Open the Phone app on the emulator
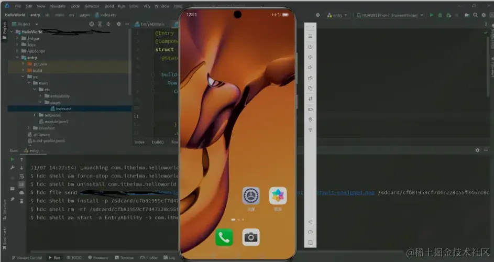Viewport: 494px width, 262px height. pos(224,237)
